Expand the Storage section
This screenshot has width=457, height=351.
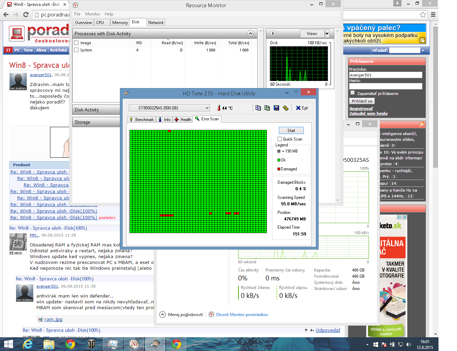coord(96,122)
